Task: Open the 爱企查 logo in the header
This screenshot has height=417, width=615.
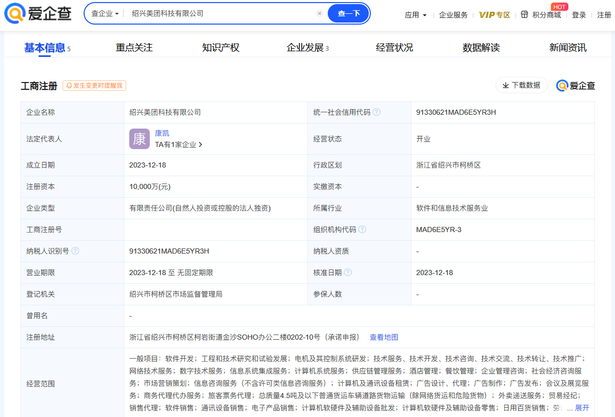Action: (x=38, y=13)
